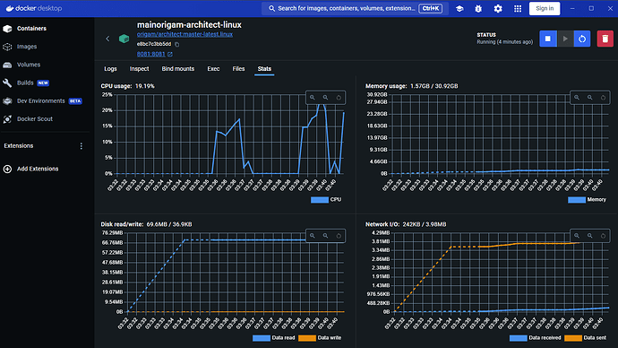The height and width of the screenshot is (348, 618).
Task: Go back using the left chevron arrow
Action: [107, 39]
